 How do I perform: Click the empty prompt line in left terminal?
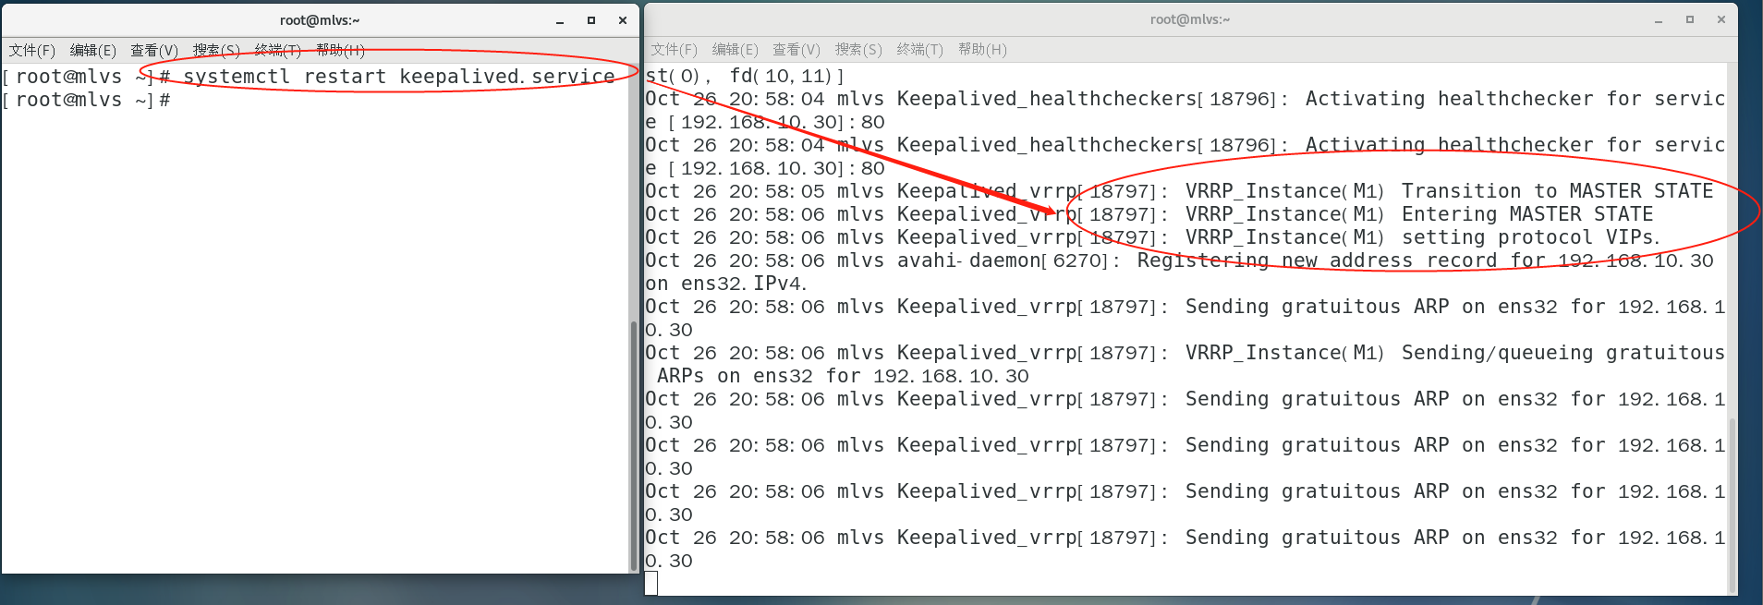[86, 100]
